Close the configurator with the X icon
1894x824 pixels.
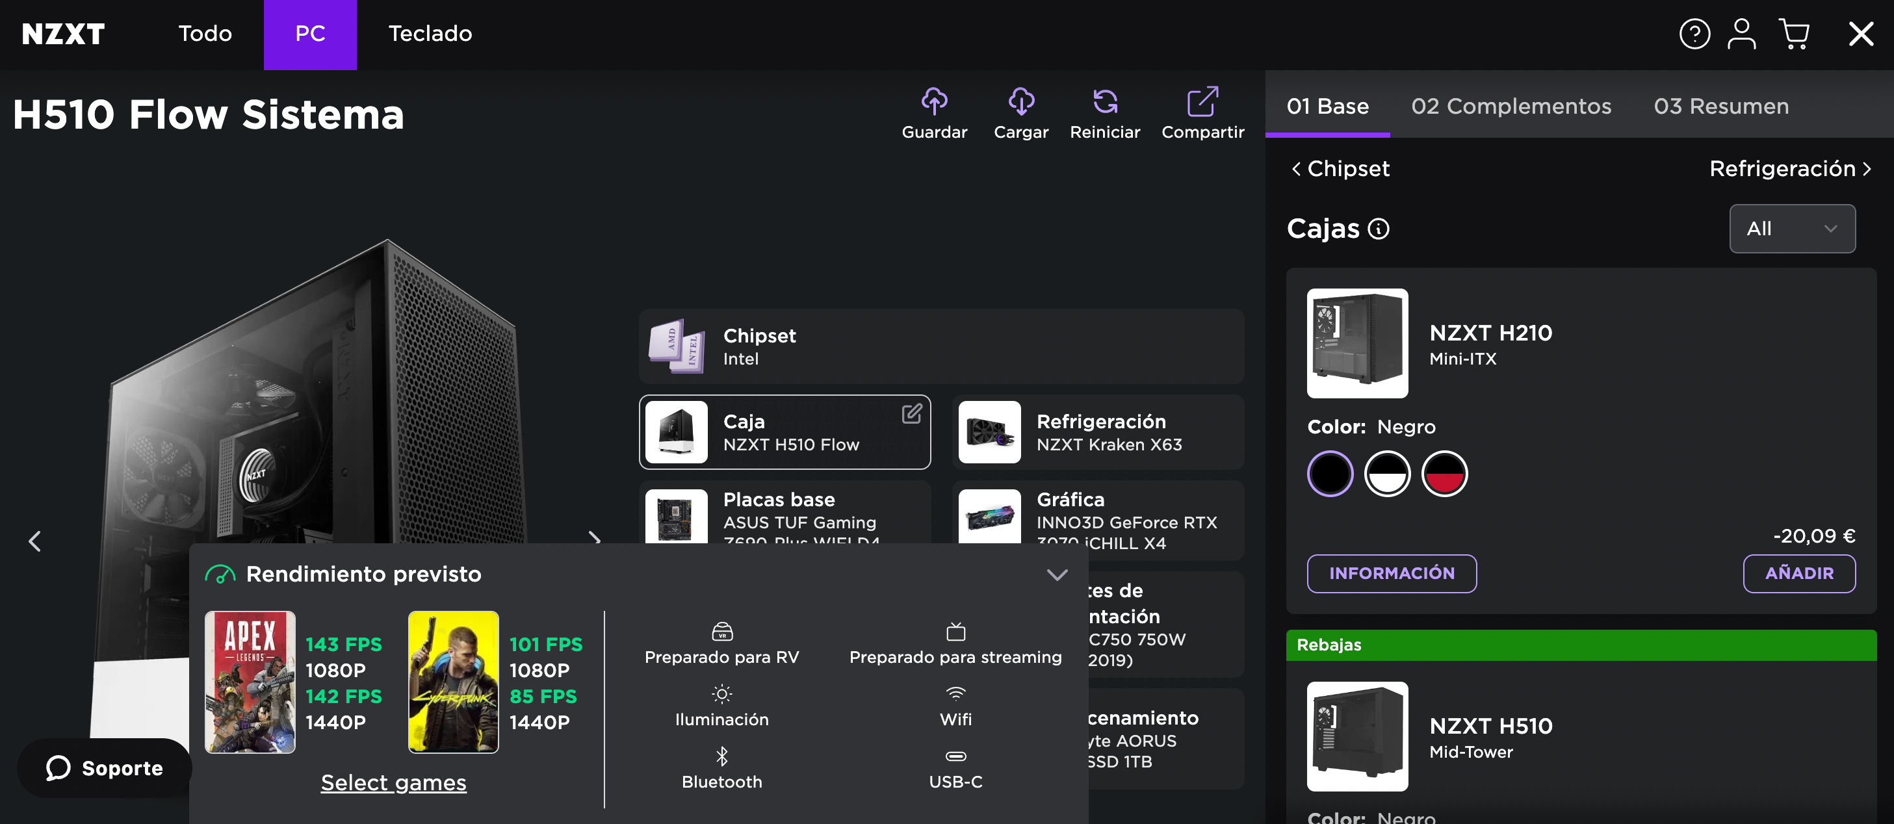(x=1861, y=34)
